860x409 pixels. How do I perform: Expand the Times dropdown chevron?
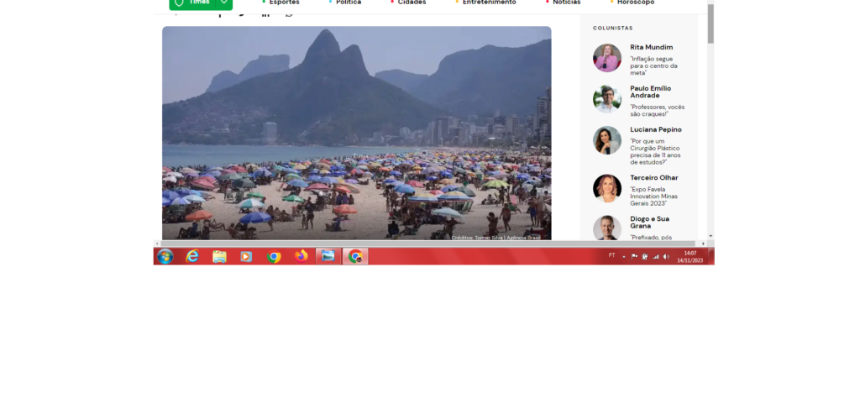pyautogui.click(x=224, y=3)
